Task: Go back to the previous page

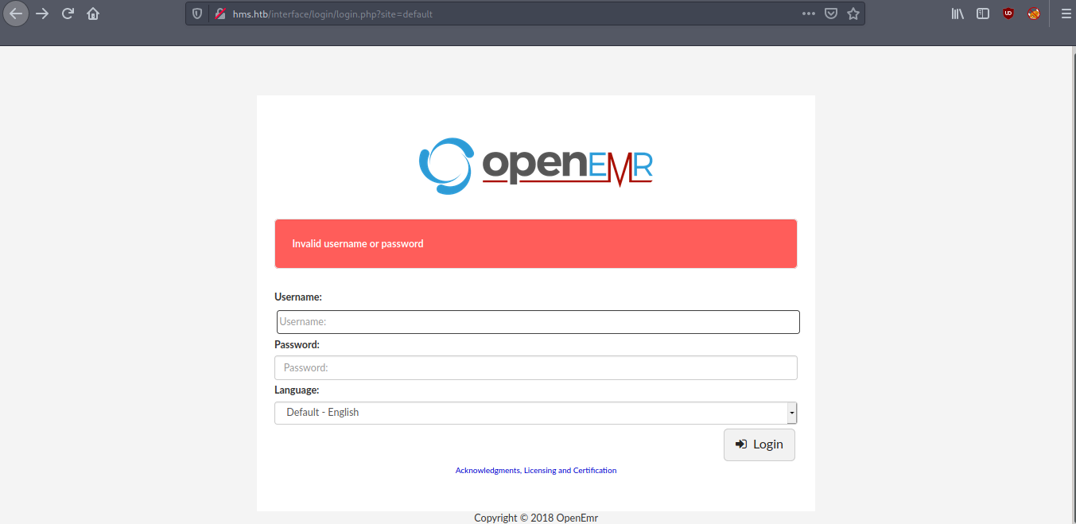Action: coord(16,14)
